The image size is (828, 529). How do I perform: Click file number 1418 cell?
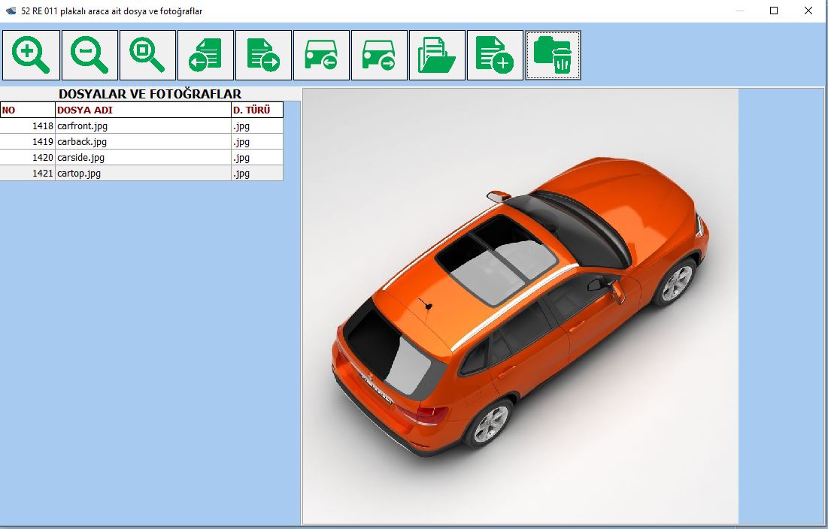point(28,126)
